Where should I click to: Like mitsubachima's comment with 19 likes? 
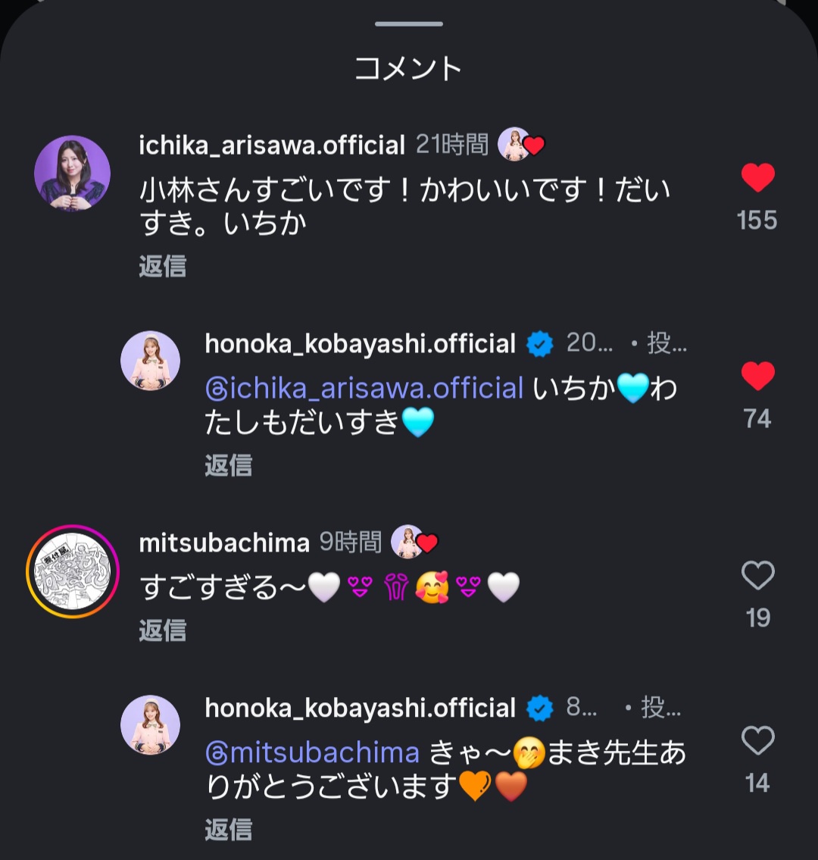point(757,577)
